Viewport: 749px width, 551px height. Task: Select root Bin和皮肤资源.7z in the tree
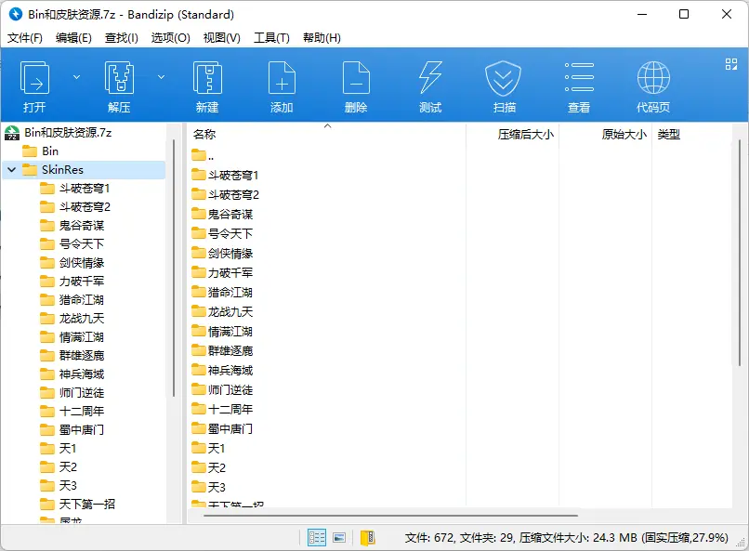[x=68, y=132]
